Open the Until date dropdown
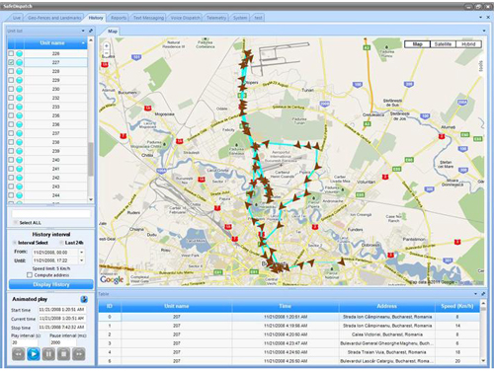 pyautogui.click(x=81, y=260)
